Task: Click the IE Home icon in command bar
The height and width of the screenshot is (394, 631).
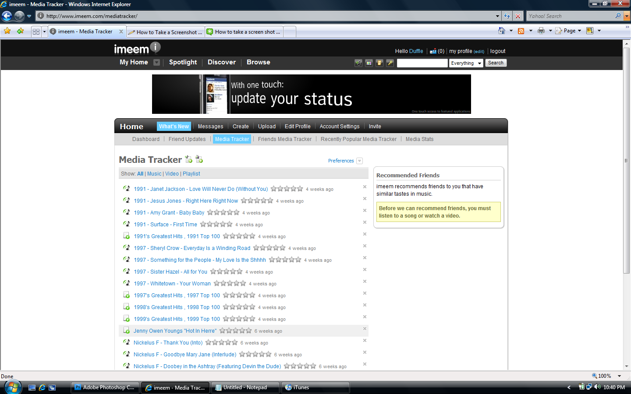Action: [x=502, y=31]
